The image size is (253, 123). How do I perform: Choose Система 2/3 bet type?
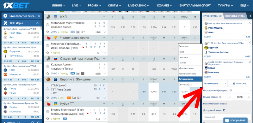(190, 84)
